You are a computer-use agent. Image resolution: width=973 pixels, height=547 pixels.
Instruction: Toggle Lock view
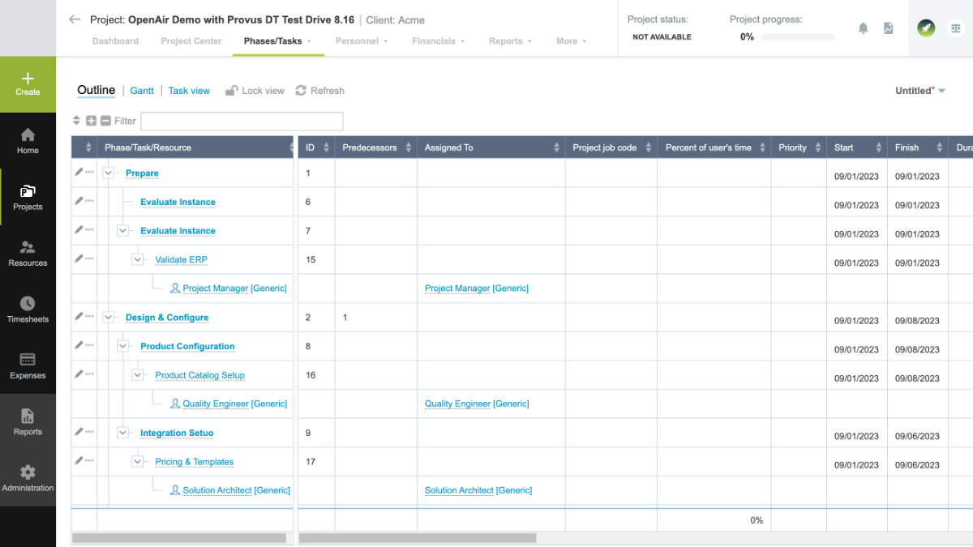click(x=255, y=91)
